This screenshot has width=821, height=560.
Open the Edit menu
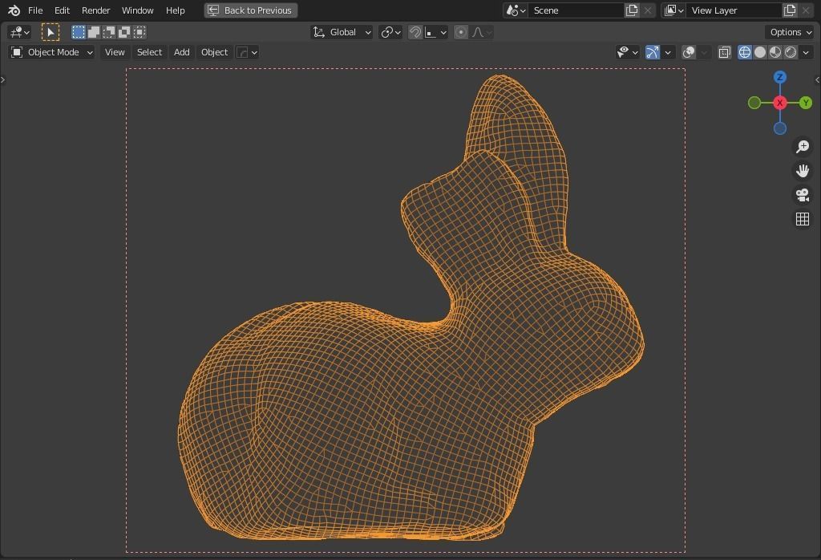tap(62, 10)
